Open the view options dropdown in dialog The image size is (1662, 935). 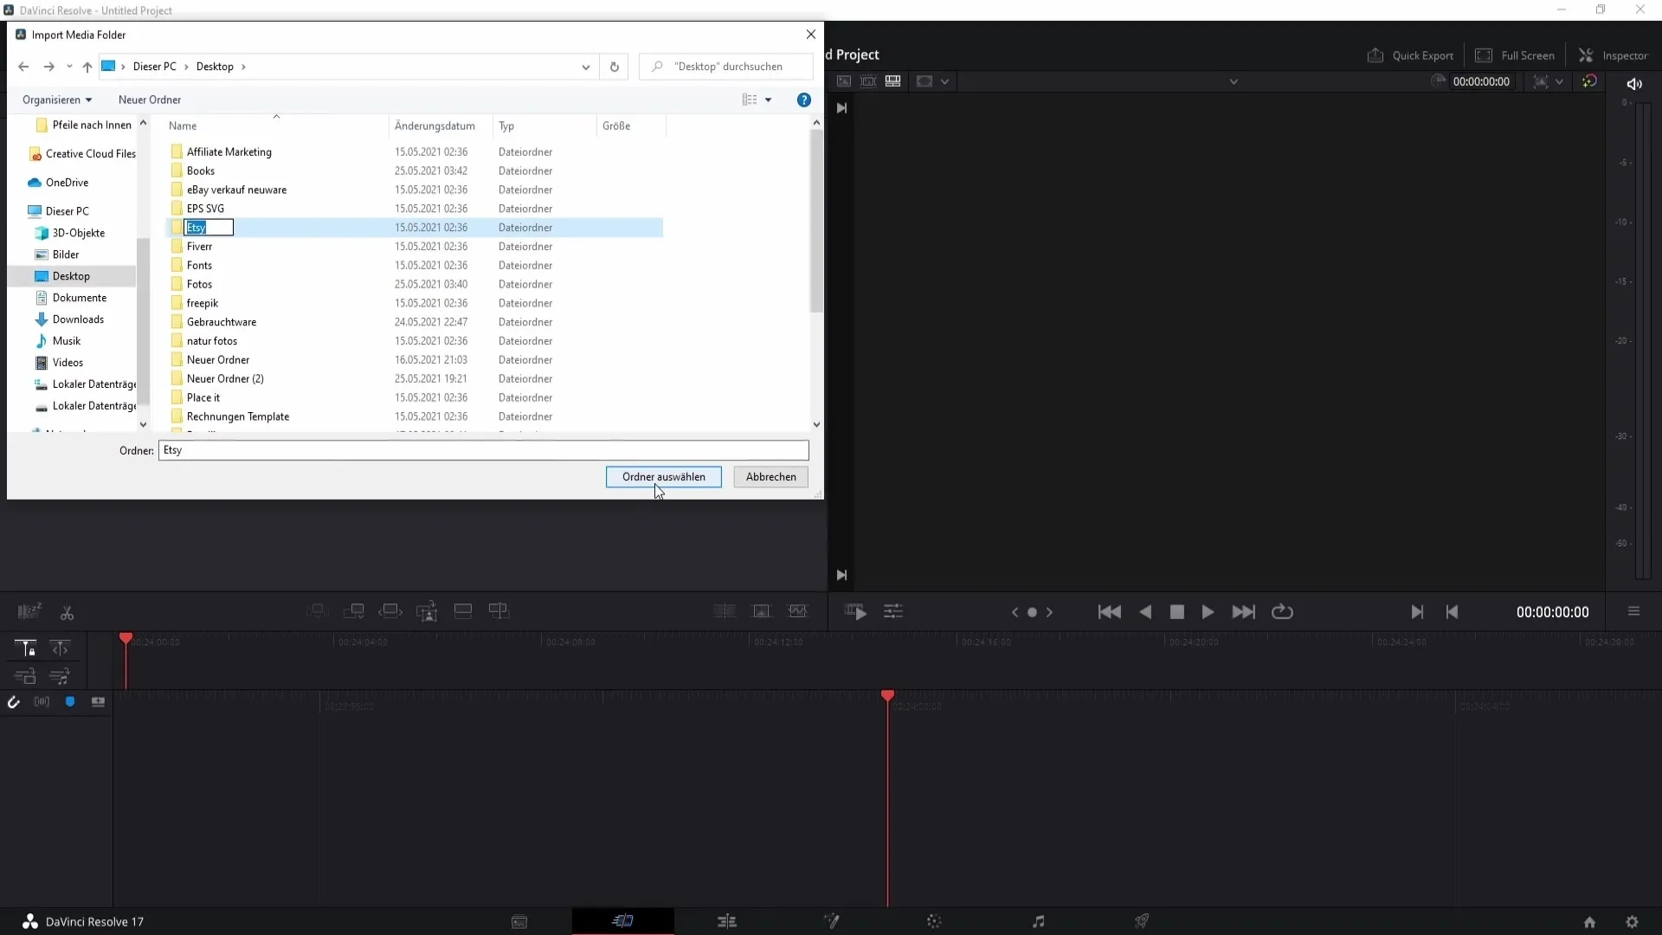tap(768, 100)
